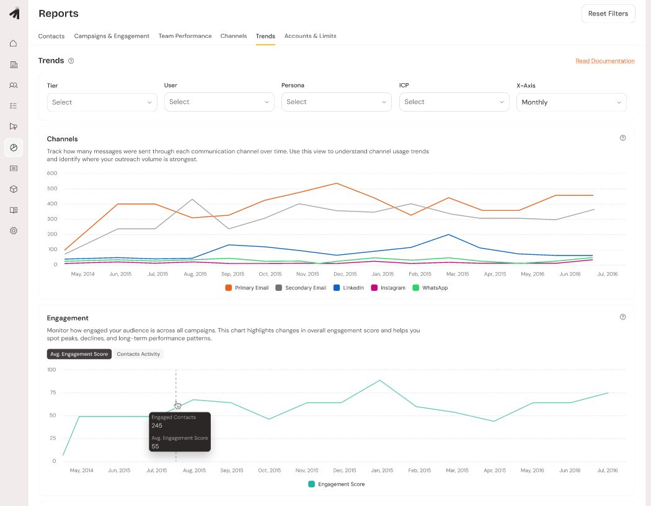
Task: Open the cube icon in sidebar
Action: [14, 189]
